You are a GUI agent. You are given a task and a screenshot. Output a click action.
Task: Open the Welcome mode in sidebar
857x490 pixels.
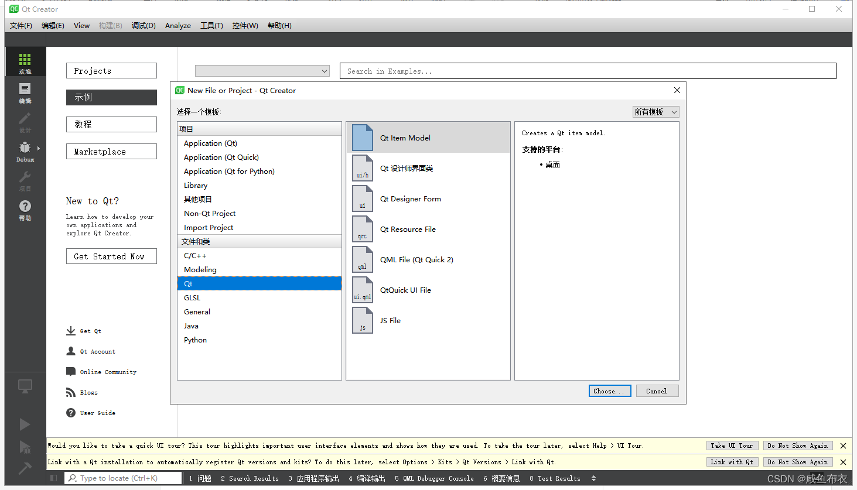click(x=25, y=62)
